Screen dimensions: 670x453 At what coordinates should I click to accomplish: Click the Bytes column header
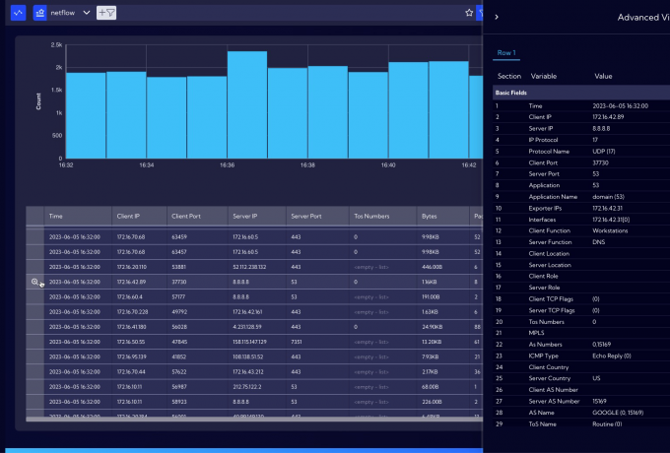(x=429, y=215)
